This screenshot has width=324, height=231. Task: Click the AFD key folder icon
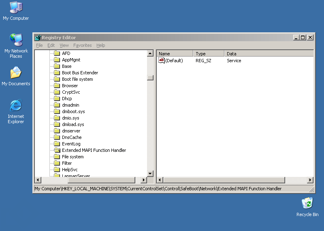pyautogui.click(x=57, y=53)
